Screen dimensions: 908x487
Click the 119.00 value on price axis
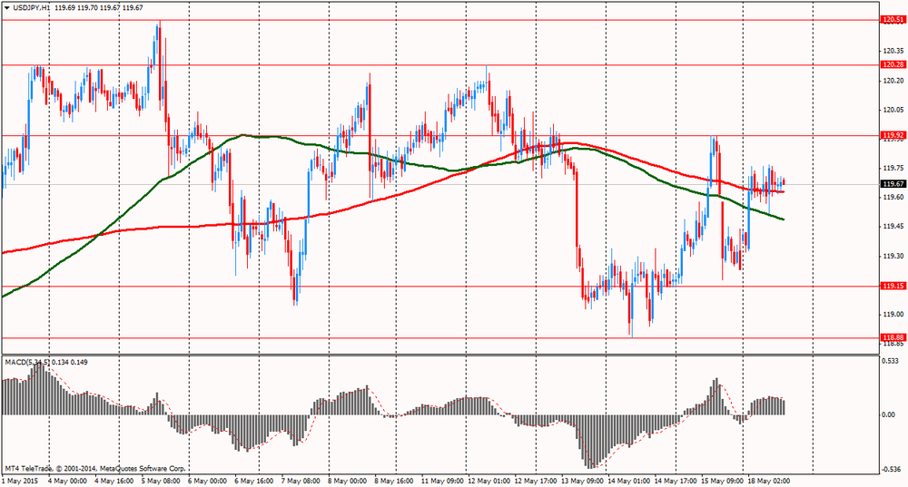tap(893, 314)
